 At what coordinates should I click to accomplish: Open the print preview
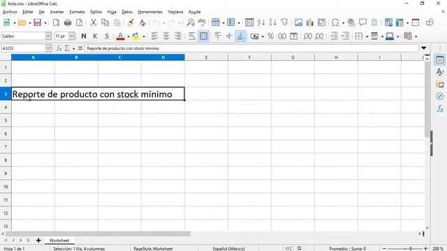80,22
